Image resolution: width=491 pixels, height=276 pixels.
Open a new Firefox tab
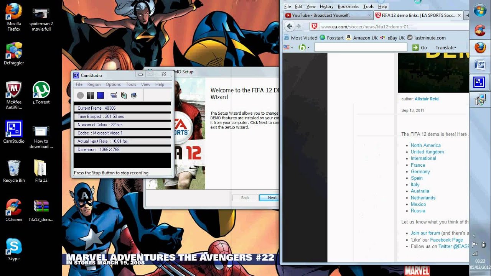click(467, 16)
